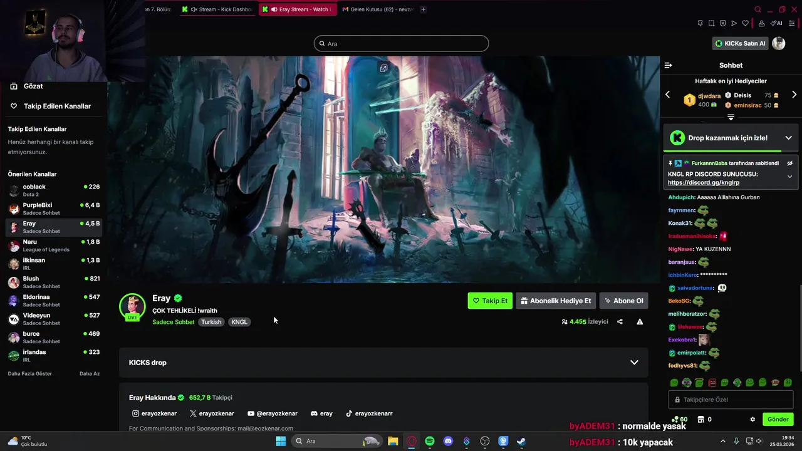Viewport: 802px width, 451px height.
Task: Expand the pinned Discord message chevron
Action: [x=789, y=177]
